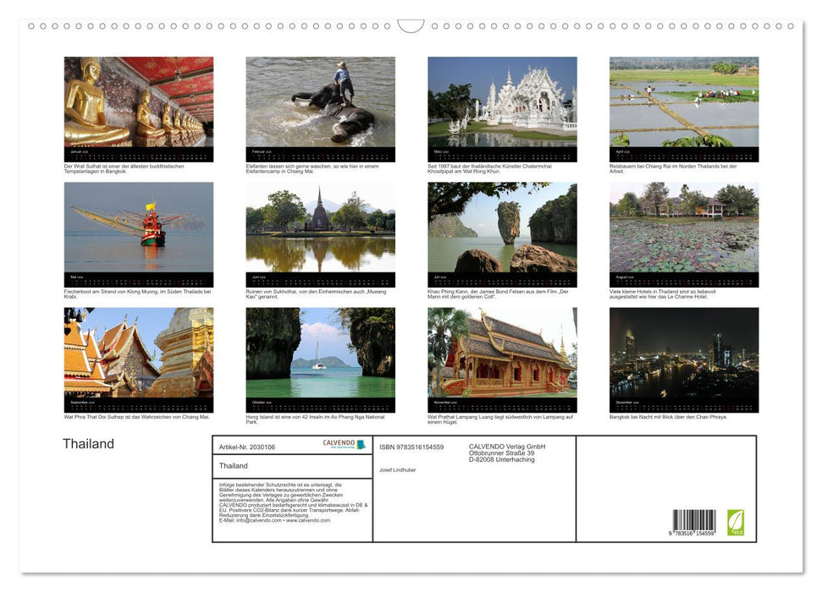Viewport: 822px width, 592px height.
Task: Select the EAN barcode 9783516154559
Action: [693, 518]
